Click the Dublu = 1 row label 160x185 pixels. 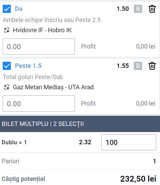[14, 142]
